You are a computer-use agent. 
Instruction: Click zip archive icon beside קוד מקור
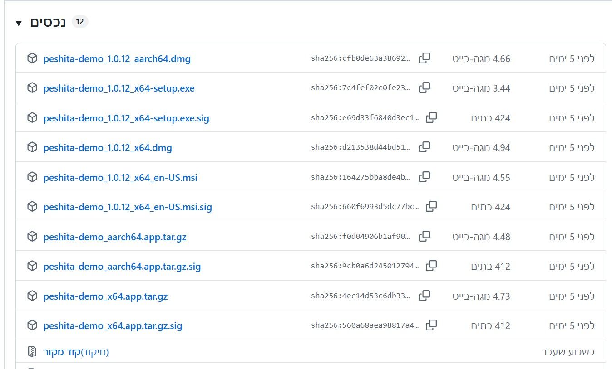click(32, 351)
